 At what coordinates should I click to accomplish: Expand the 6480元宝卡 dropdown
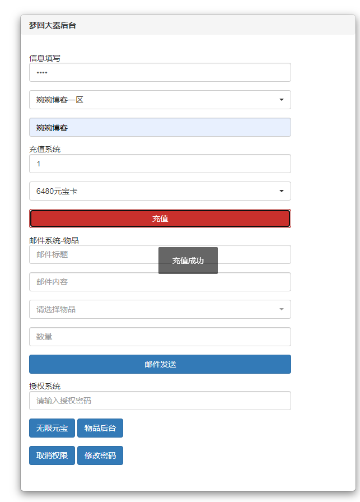[160, 191]
